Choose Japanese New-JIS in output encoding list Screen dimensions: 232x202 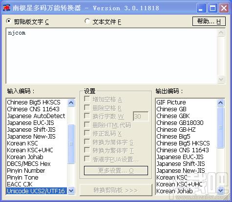(186, 171)
